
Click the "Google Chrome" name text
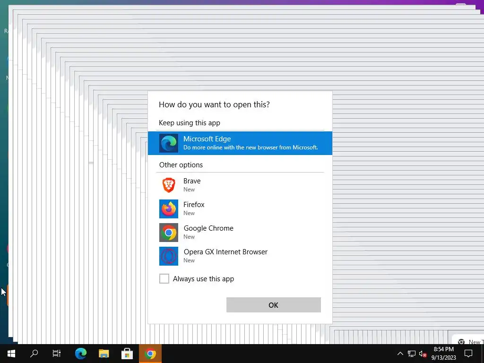pyautogui.click(x=208, y=228)
